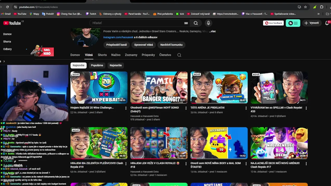Viewport: 331px width, 186px height.
Task: Open options menu for Hrajem Najťažší 20 Wins video
Action: tap(126, 108)
